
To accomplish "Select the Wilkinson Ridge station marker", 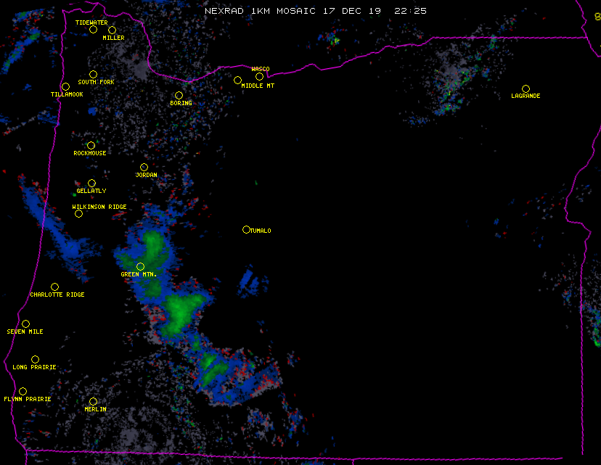I will click(x=78, y=213).
